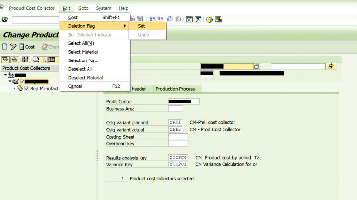Collapse the plant tree node
This screenshot has width=357, height=200.
[5, 75]
